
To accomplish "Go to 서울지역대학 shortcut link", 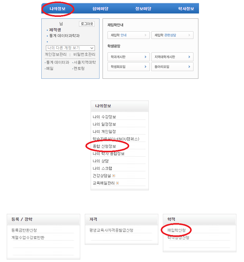I will (x=84, y=62).
